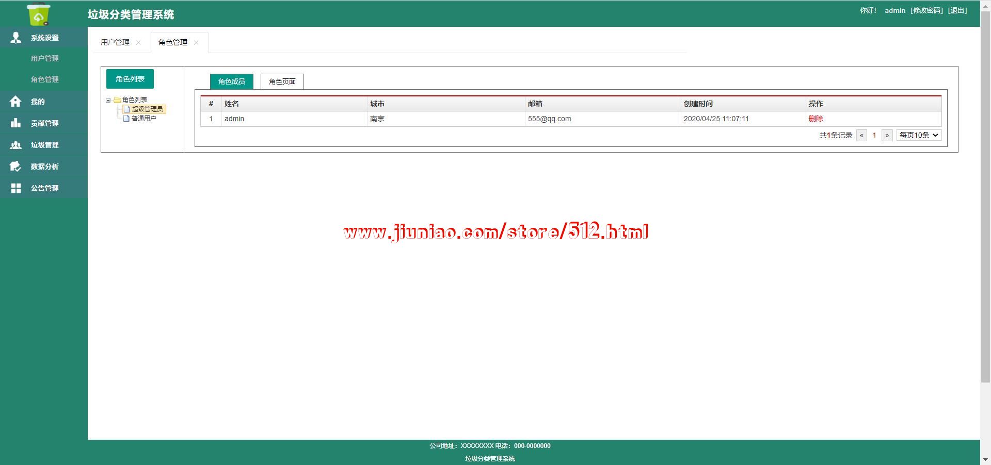Click the 修改密码 link in header

(x=926, y=10)
